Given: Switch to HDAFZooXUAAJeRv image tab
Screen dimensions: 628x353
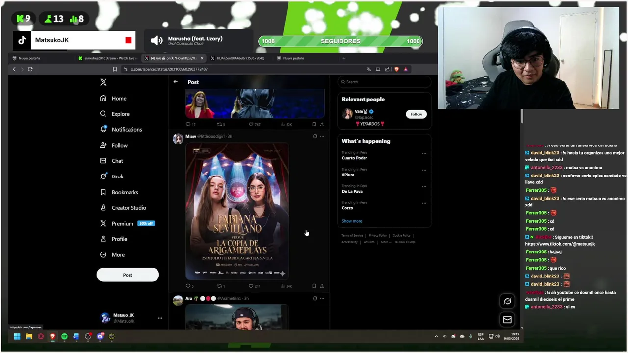Looking at the screenshot, I should 240,58.
